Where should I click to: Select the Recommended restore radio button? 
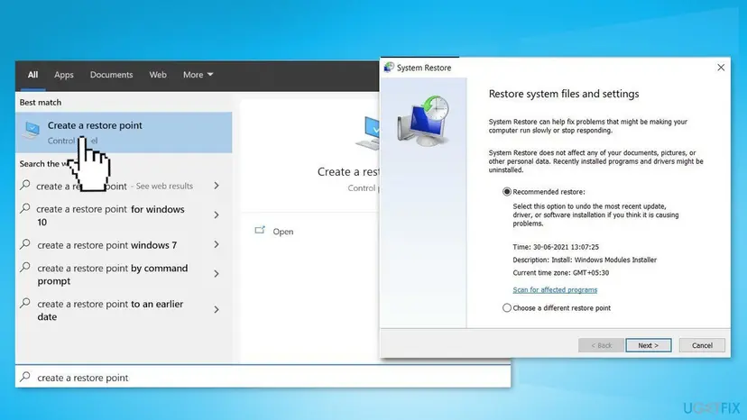point(507,191)
